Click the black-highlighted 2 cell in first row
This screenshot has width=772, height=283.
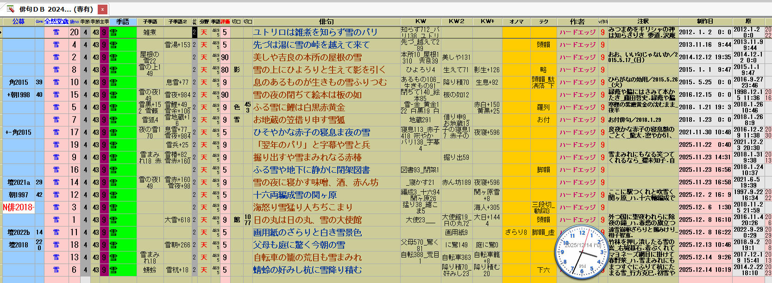tap(195, 32)
